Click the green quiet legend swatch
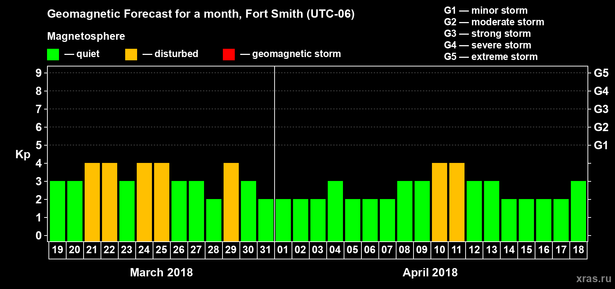The width and height of the screenshot is (615, 289). (x=53, y=55)
